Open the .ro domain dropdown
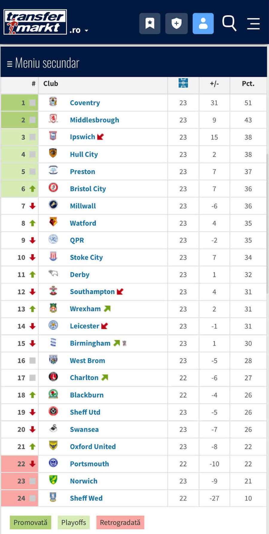This screenshot has width=269, height=534. 79,30
